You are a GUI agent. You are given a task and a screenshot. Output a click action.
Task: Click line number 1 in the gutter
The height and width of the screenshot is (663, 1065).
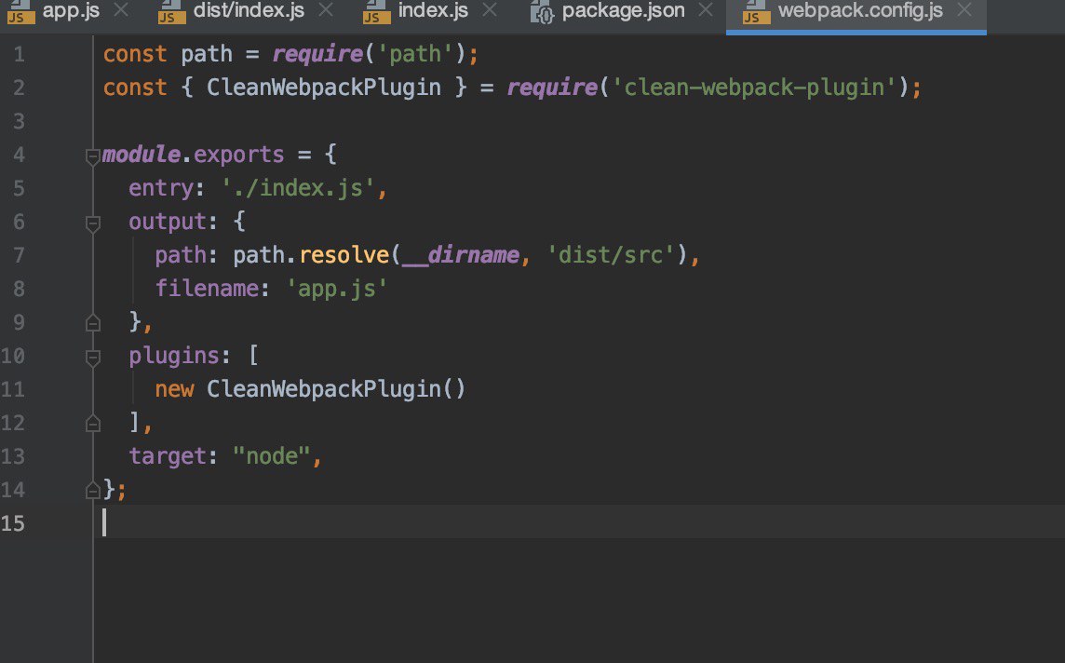coord(19,54)
